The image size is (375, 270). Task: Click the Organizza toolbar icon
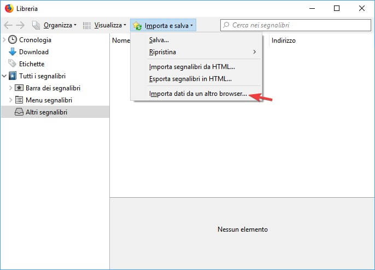pyautogui.click(x=36, y=25)
